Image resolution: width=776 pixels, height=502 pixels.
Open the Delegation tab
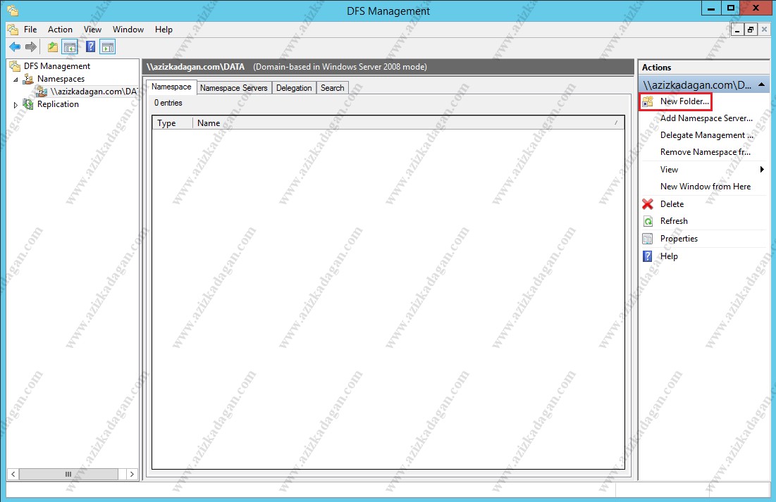pyautogui.click(x=294, y=88)
